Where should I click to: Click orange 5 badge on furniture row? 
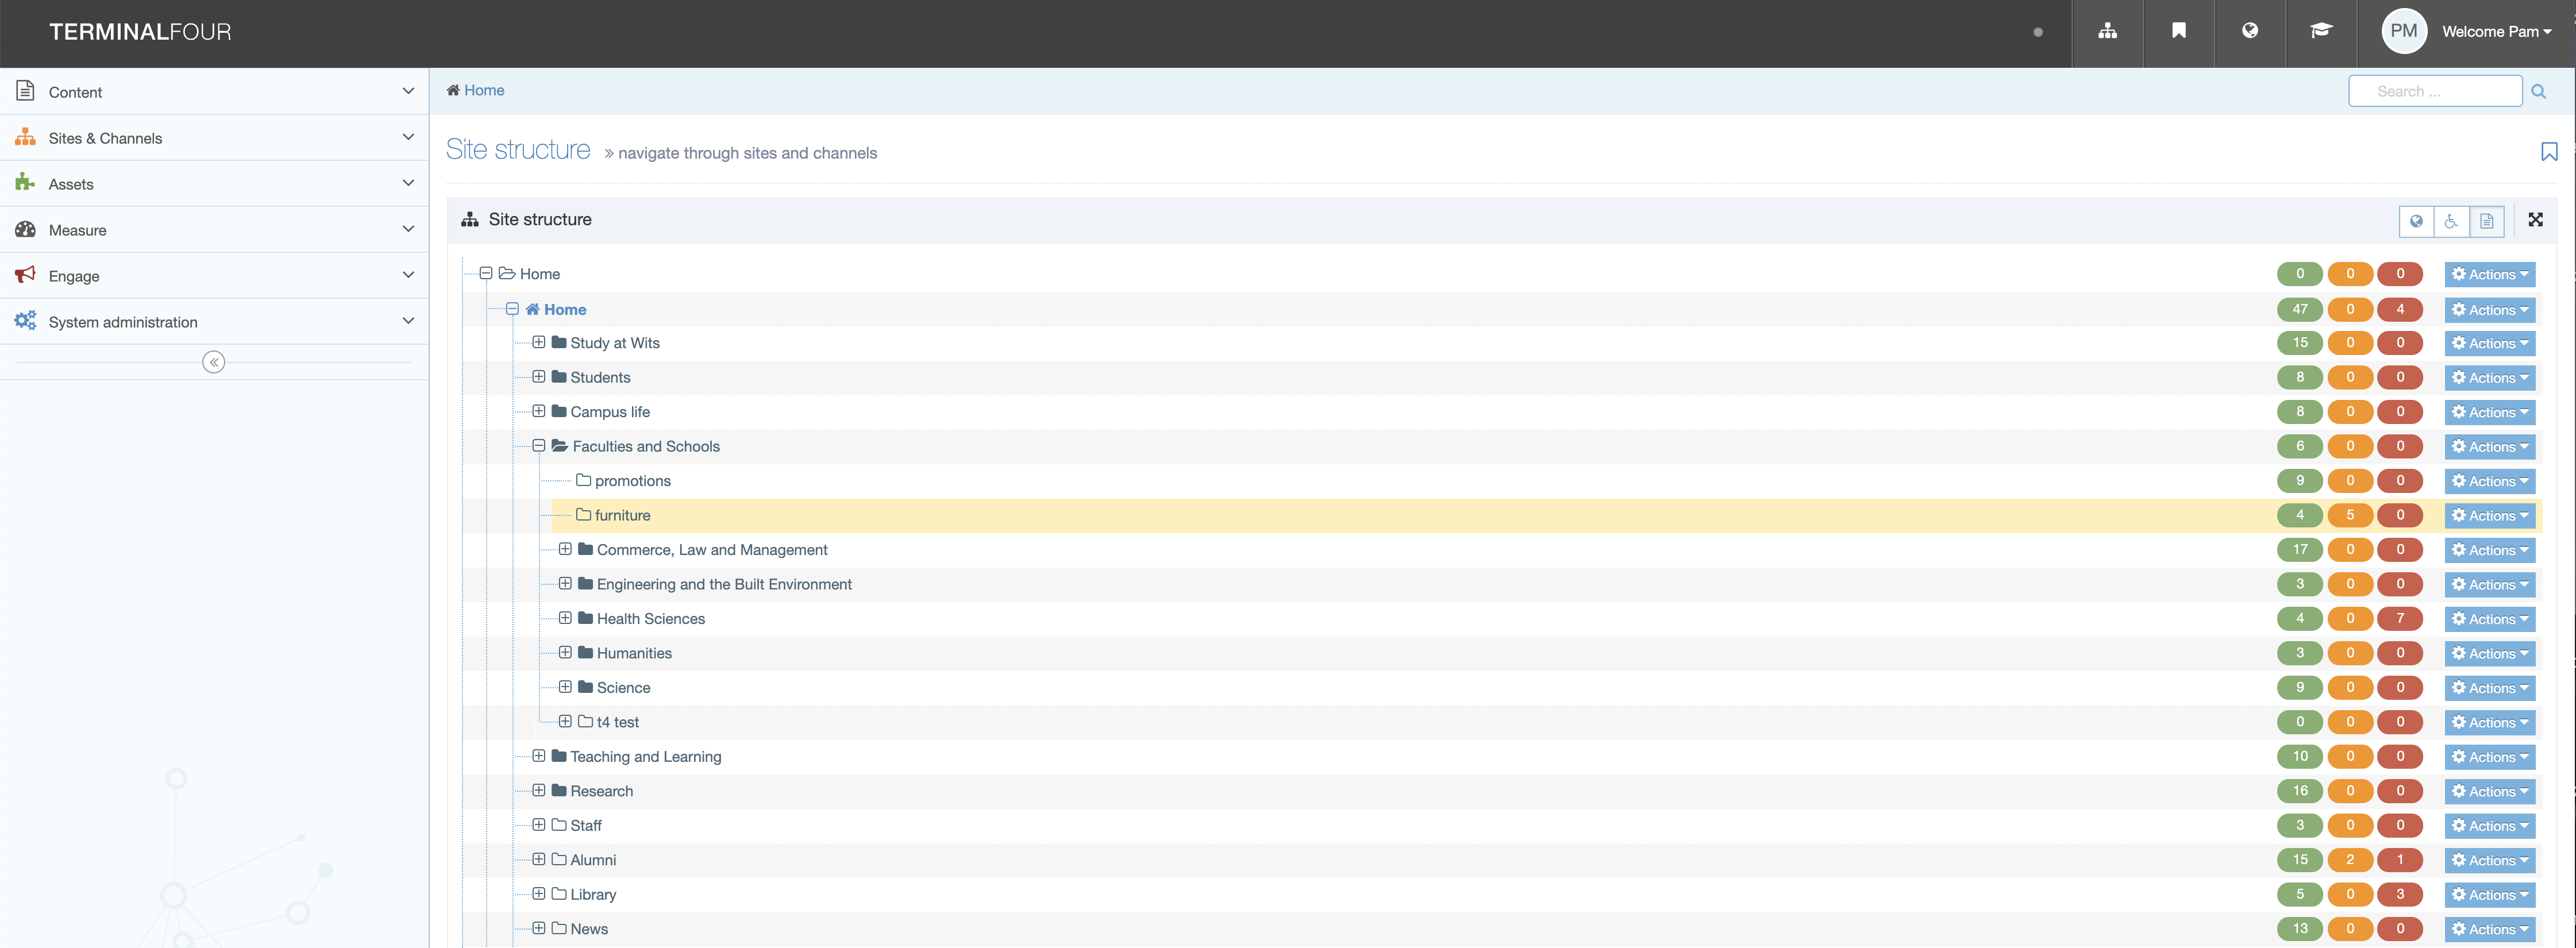click(x=2350, y=515)
